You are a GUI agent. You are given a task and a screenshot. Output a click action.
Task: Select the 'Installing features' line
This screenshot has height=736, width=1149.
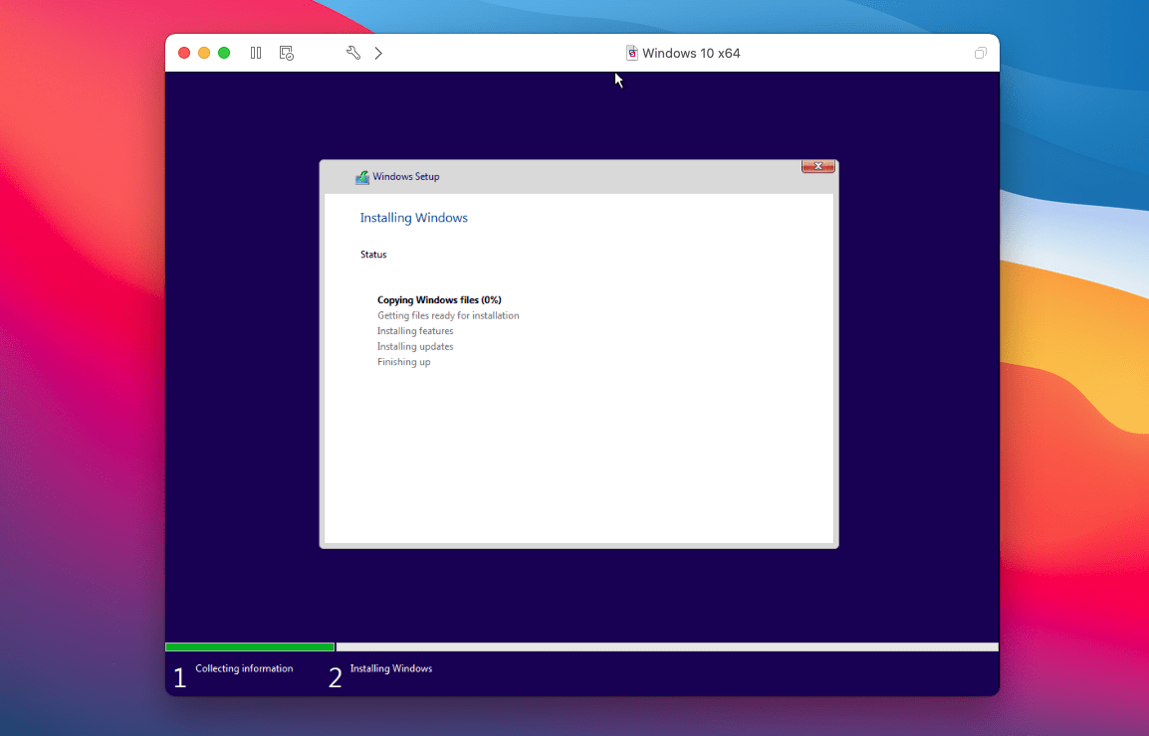pos(415,331)
